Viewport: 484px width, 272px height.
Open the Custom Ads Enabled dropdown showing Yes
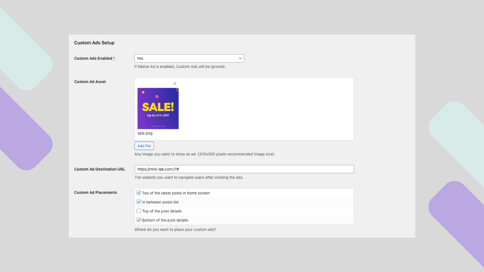pyautogui.click(x=189, y=59)
